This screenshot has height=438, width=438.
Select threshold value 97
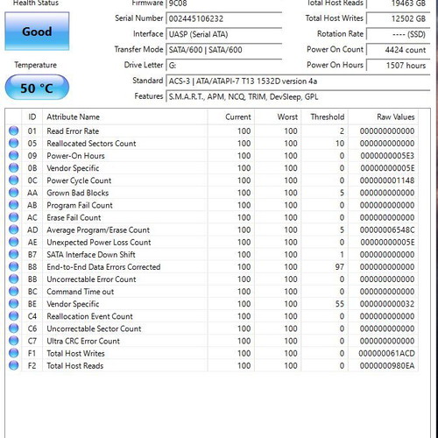pos(340,266)
